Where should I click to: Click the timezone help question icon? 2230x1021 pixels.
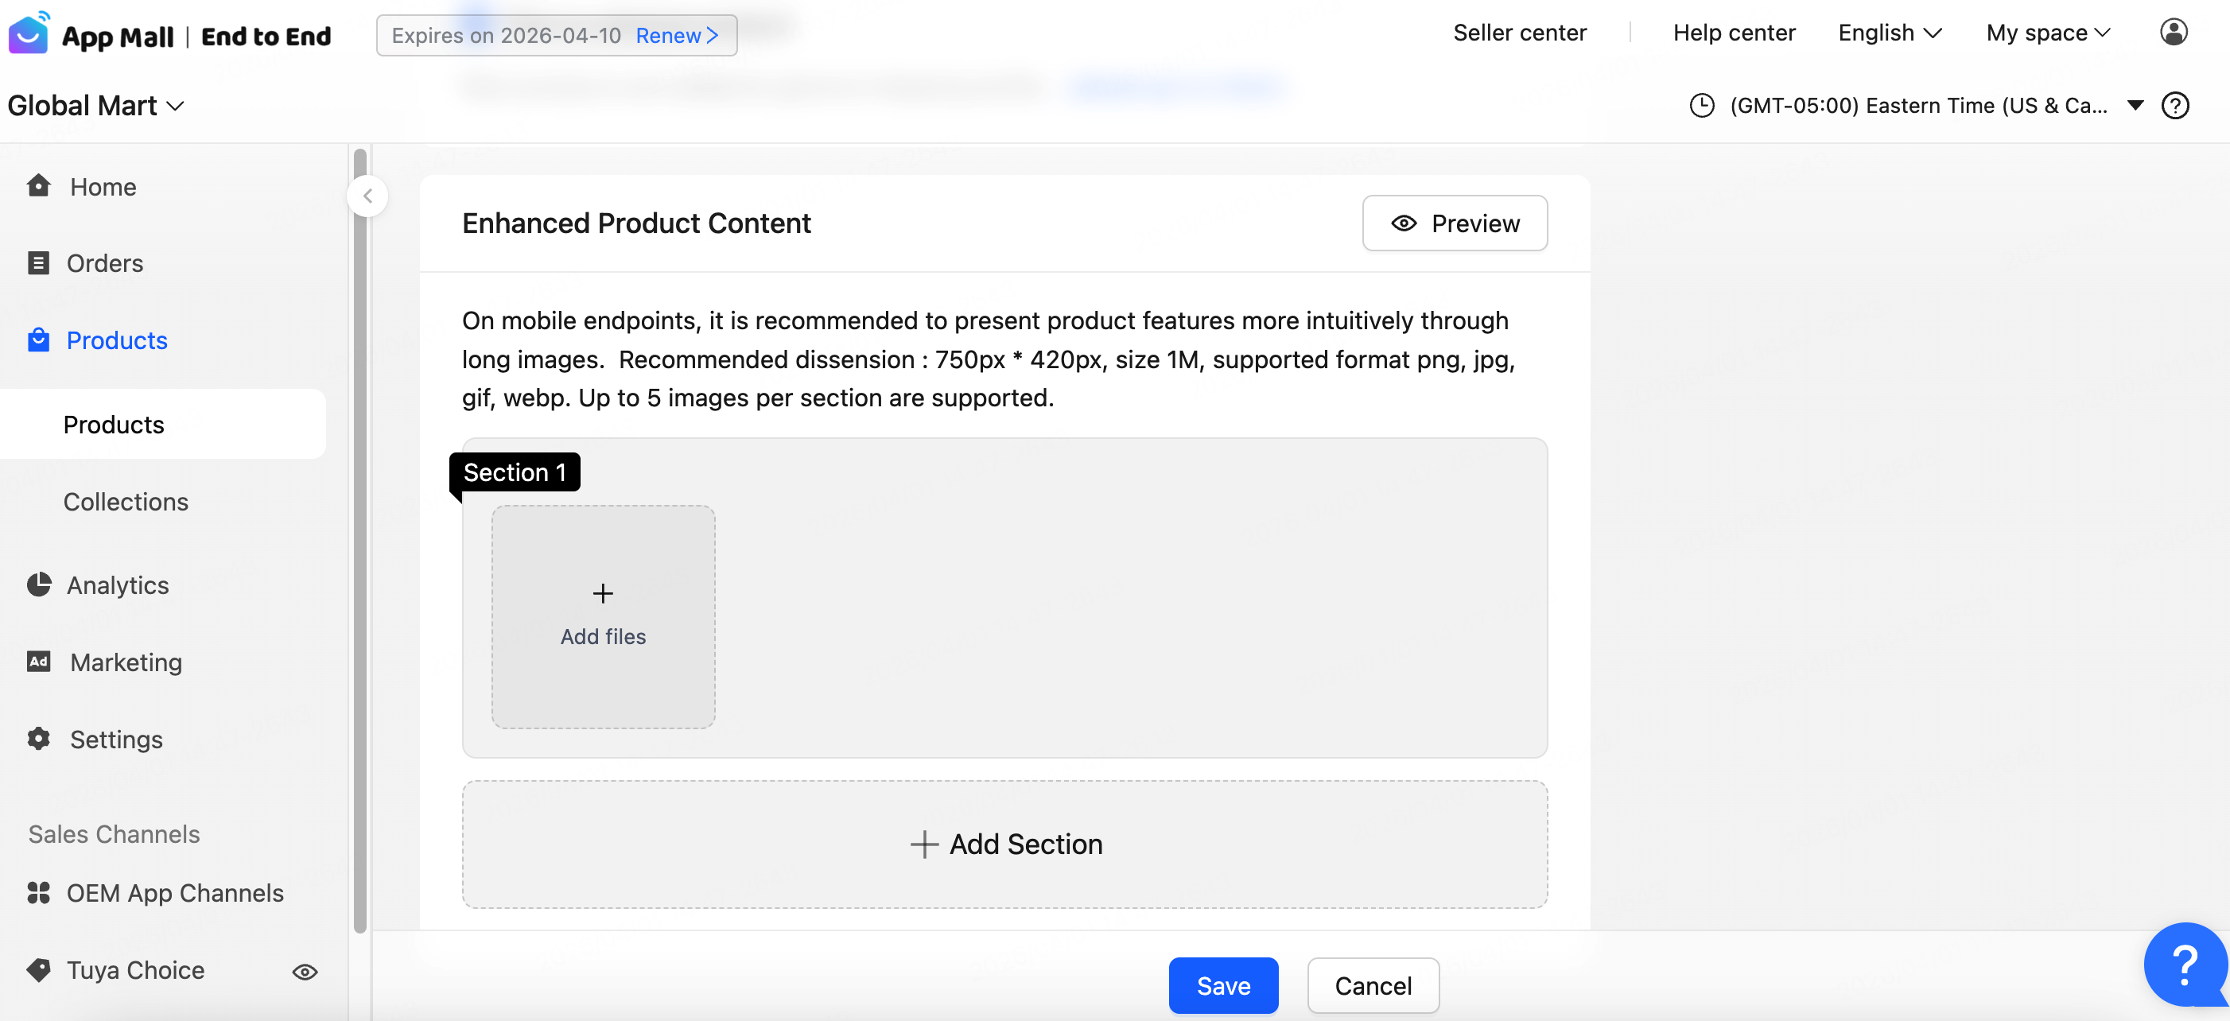(x=2174, y=106)
